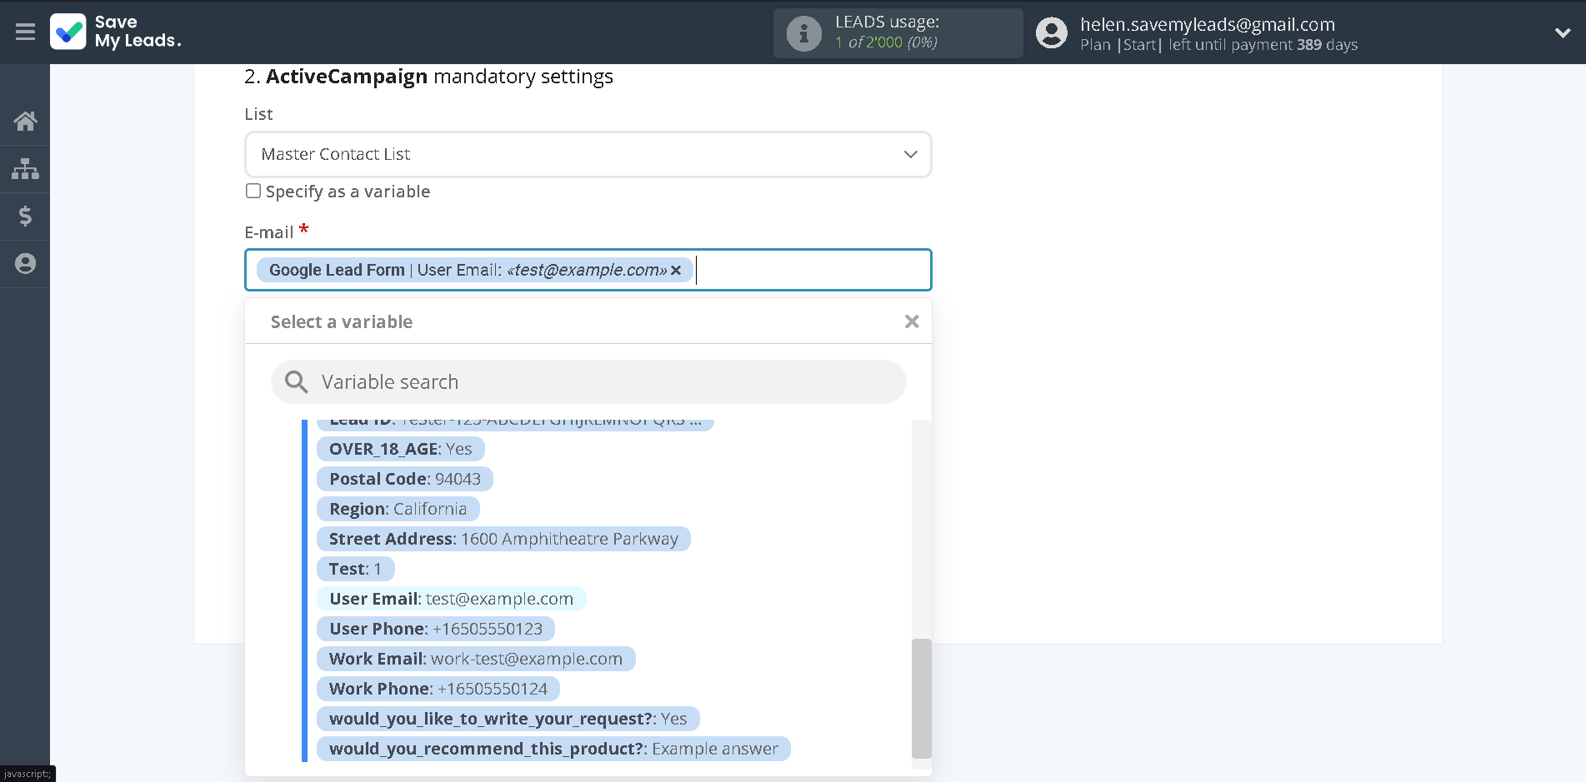Select the Region: California variable
The height and width of the screenshot is (782, 1586).
(x=398, y=509)
